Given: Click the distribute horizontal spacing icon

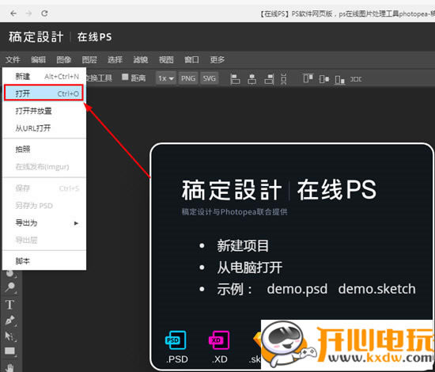Looking at the screenshot, I should pyautogui.click(x=356, y=79).
